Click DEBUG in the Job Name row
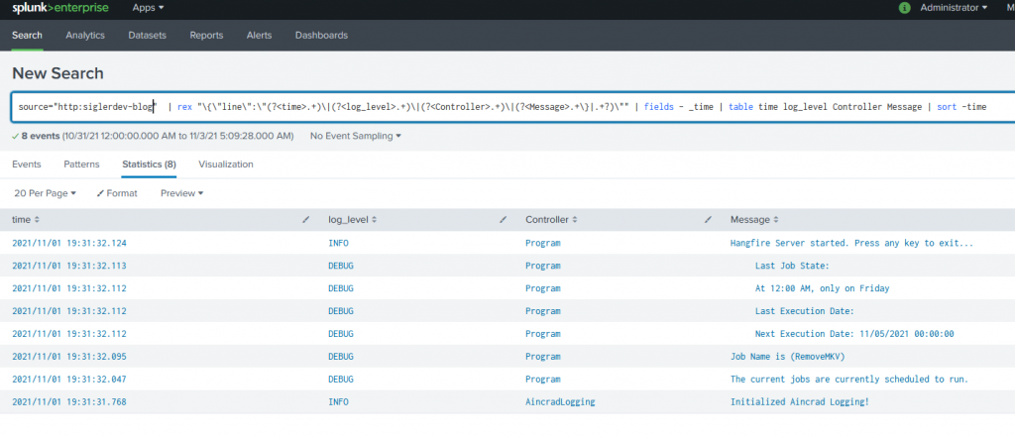 341,356
